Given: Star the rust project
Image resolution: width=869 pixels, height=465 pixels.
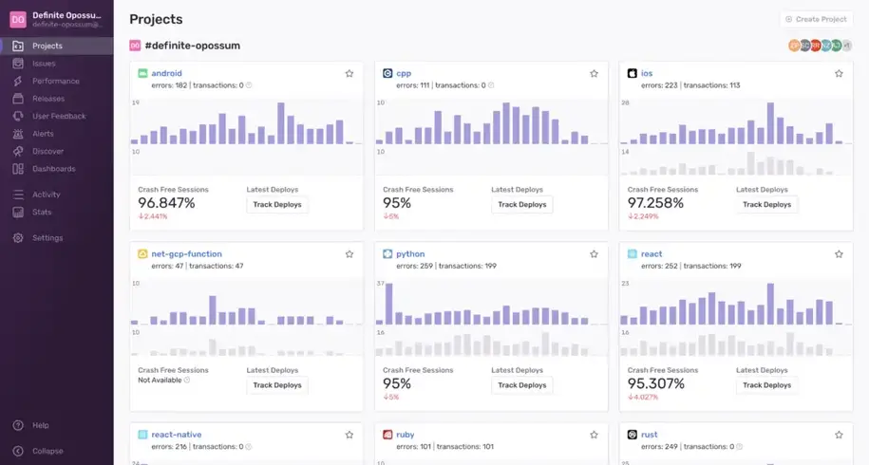Looking at the screenshot, I should (839, 435).
